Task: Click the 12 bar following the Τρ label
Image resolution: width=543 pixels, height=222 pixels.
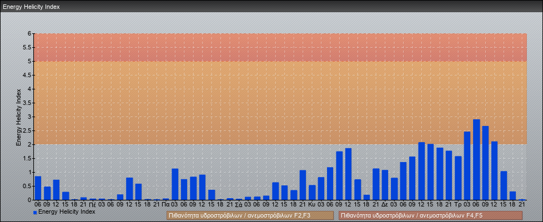Action: 495,171
